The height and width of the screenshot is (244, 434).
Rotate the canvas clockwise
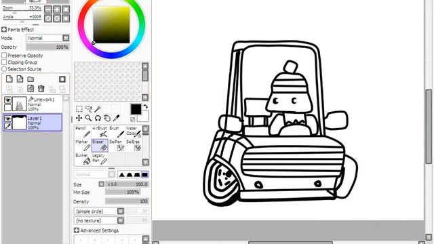click(57, 18)
